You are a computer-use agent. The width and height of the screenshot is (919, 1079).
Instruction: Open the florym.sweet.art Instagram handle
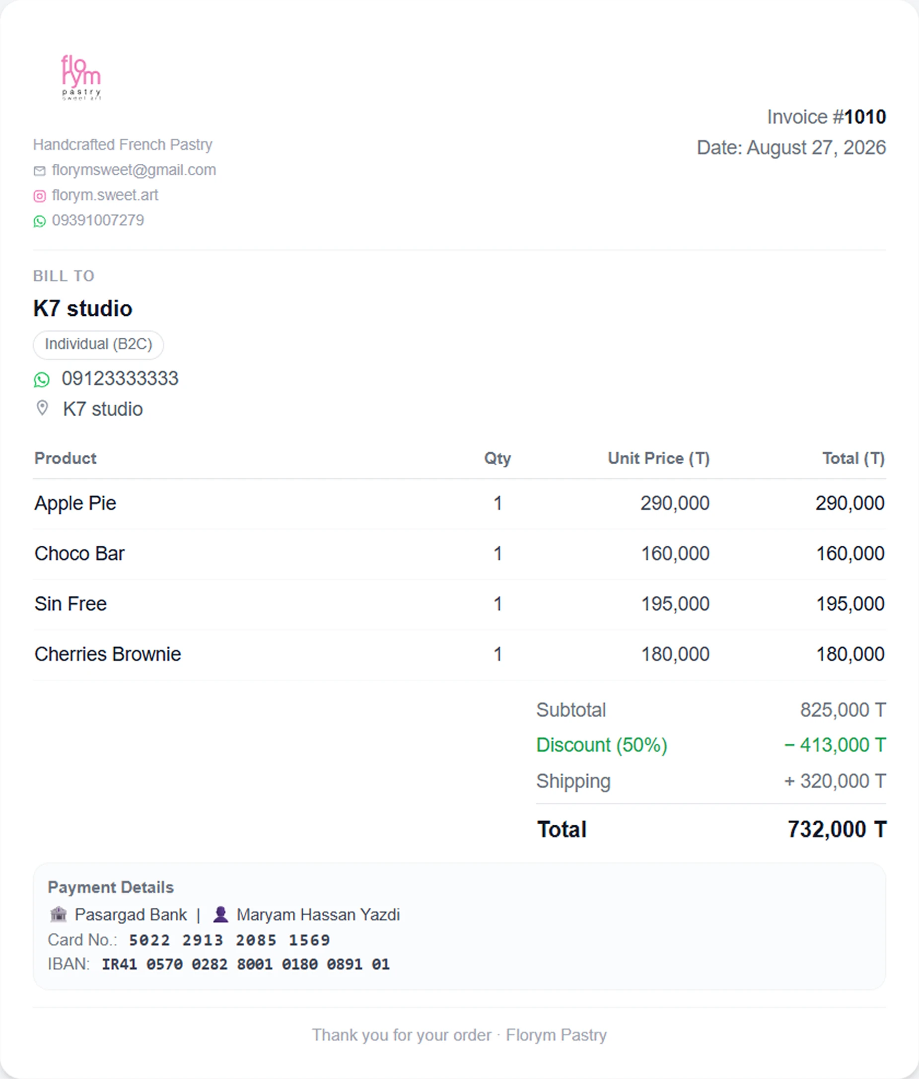[x=105, y=195]
